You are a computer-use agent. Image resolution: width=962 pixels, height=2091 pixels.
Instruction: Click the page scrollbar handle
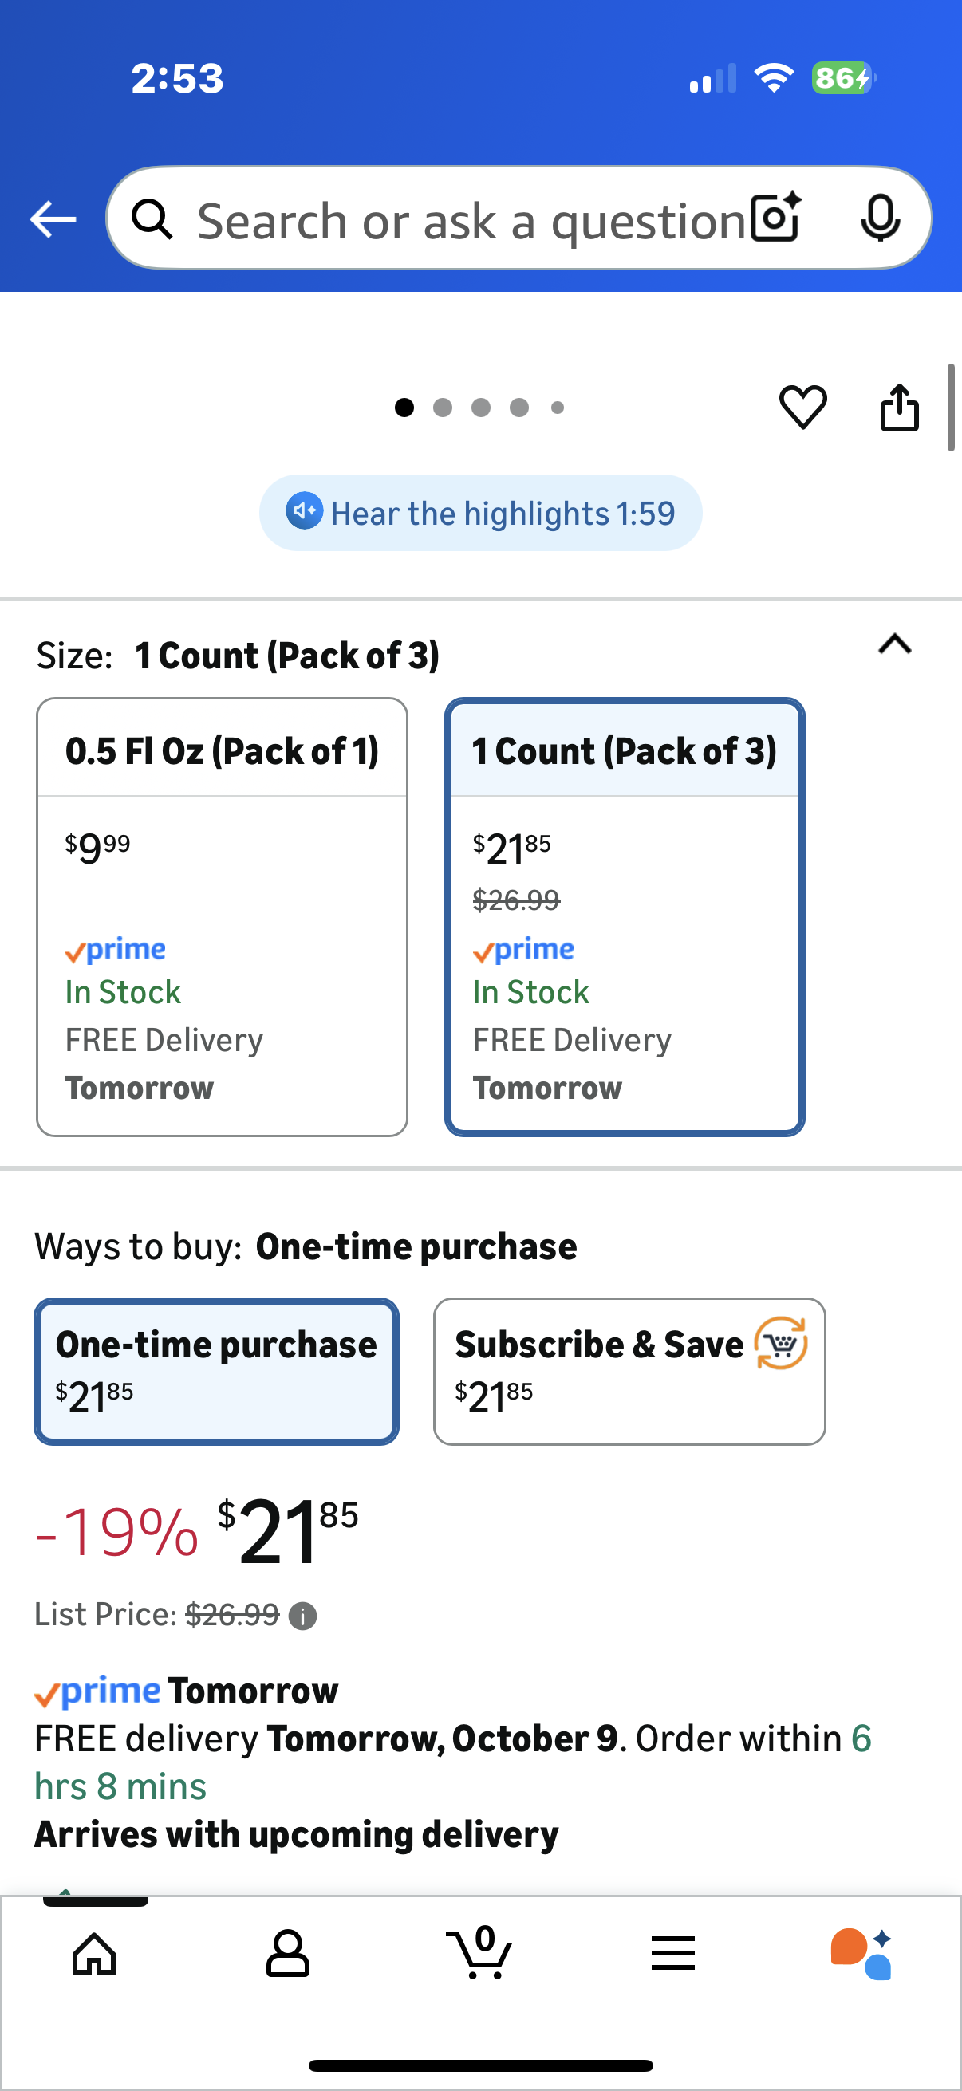pos(951,408)
